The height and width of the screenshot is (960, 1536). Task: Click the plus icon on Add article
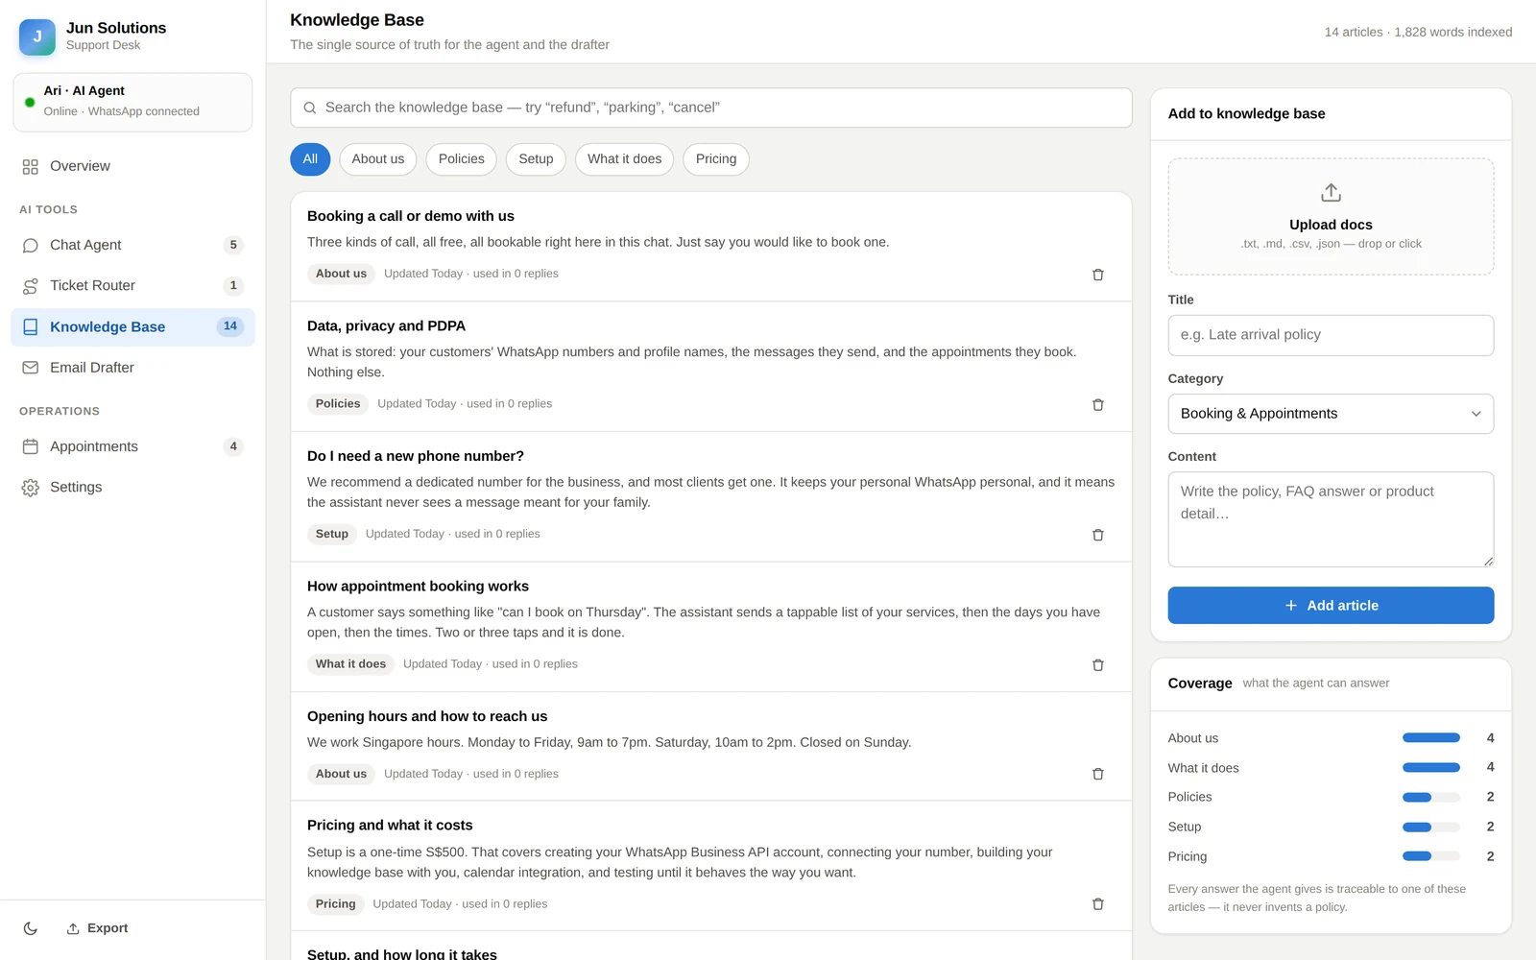(x=1291, y=606)
